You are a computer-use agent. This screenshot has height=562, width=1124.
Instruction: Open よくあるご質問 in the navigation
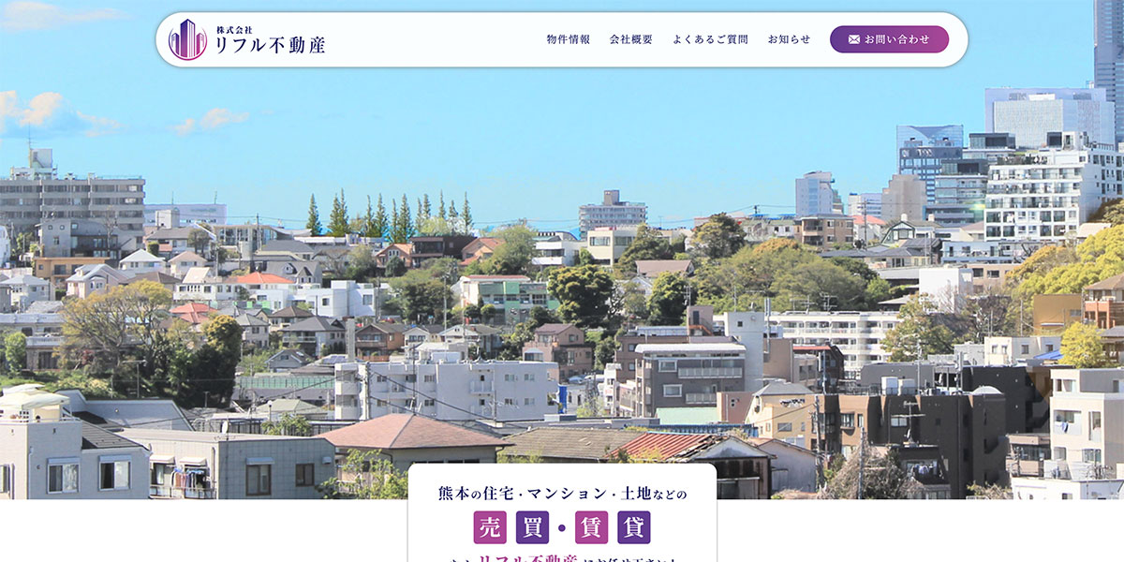coord(710,39)
